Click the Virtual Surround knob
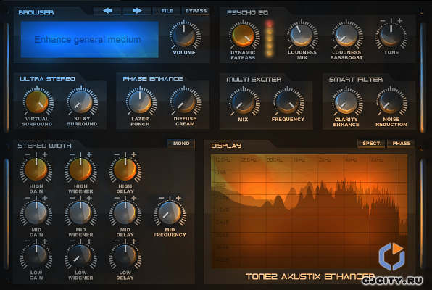 pyautogui.click(x=37, y=102)
